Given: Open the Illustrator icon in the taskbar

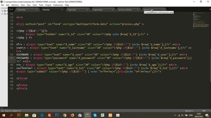Looking at the screenshot, I should click(19, 115).
